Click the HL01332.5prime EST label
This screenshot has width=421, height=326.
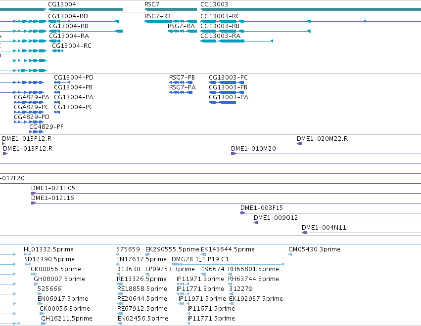pos(48,249)
